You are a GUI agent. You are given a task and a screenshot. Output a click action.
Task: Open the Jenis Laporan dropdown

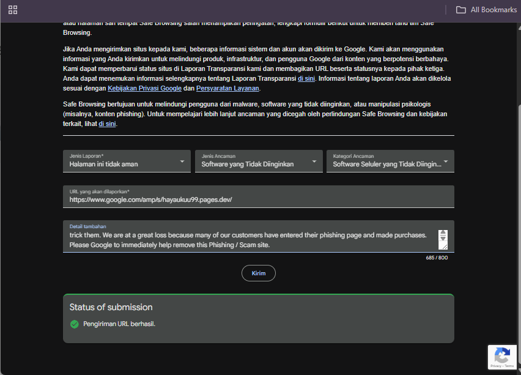tap(127, 162)
